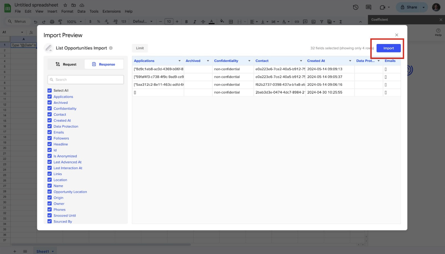Viewport: 445px width, 254px height.
Task: Click the Share button
Action: (408, 7)
